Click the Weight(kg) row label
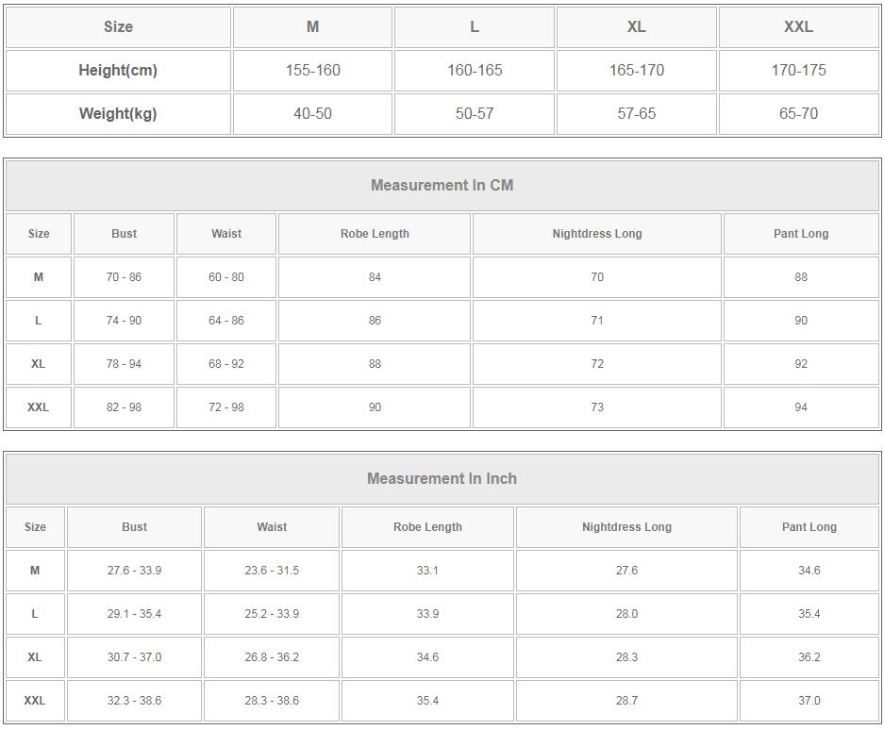Screen dimensions: 884x730 [118, 114]
